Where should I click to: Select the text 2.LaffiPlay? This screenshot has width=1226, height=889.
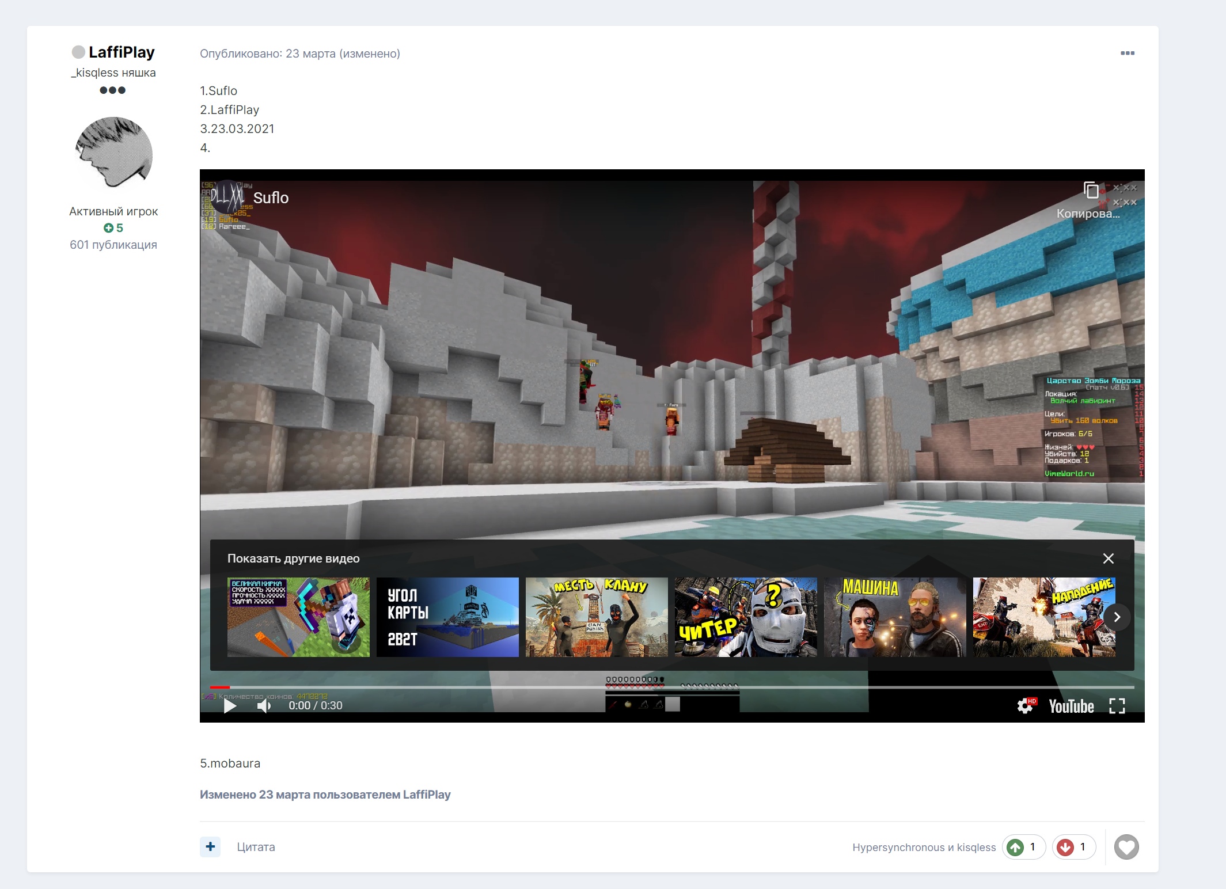point(229,110)
